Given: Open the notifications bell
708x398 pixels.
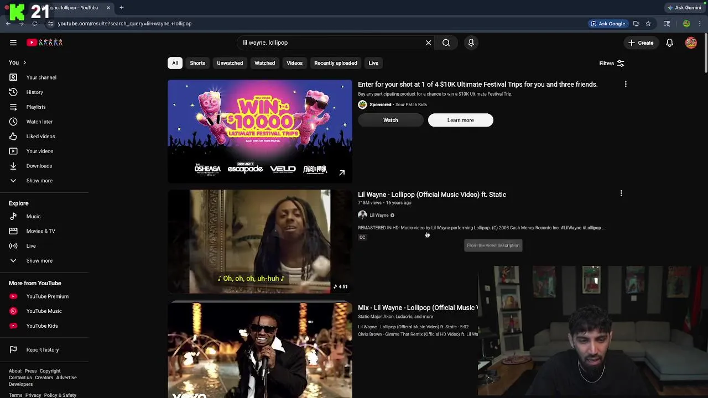Looking at the screenshot, I should (x=669, y=43).
